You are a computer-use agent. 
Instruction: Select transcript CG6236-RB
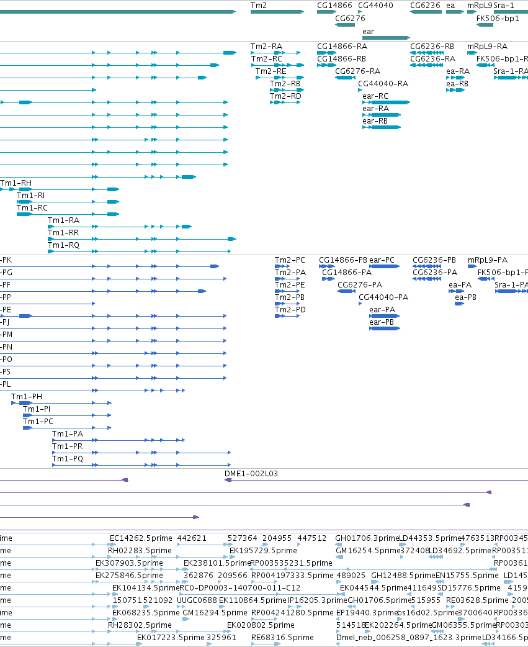tap(432, 46)
